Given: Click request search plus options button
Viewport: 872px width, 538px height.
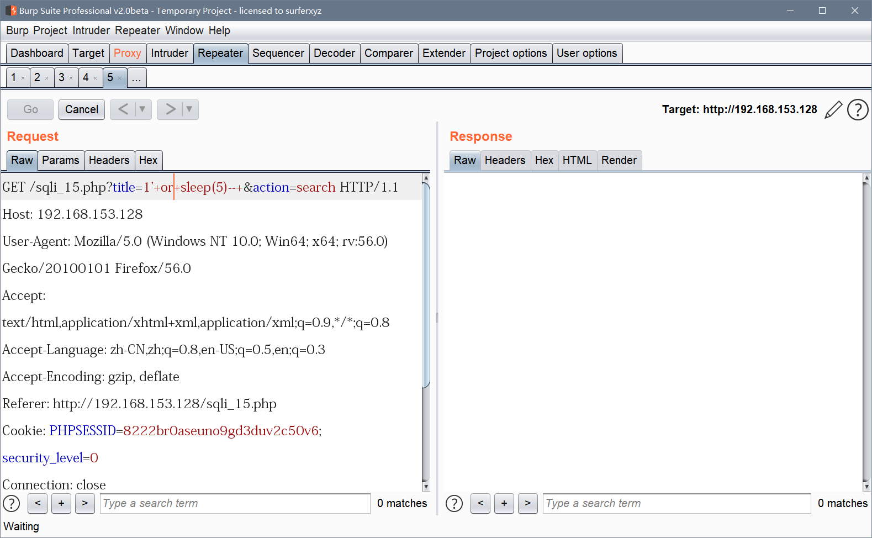Looking at the screenshot, I should point(61,503).
